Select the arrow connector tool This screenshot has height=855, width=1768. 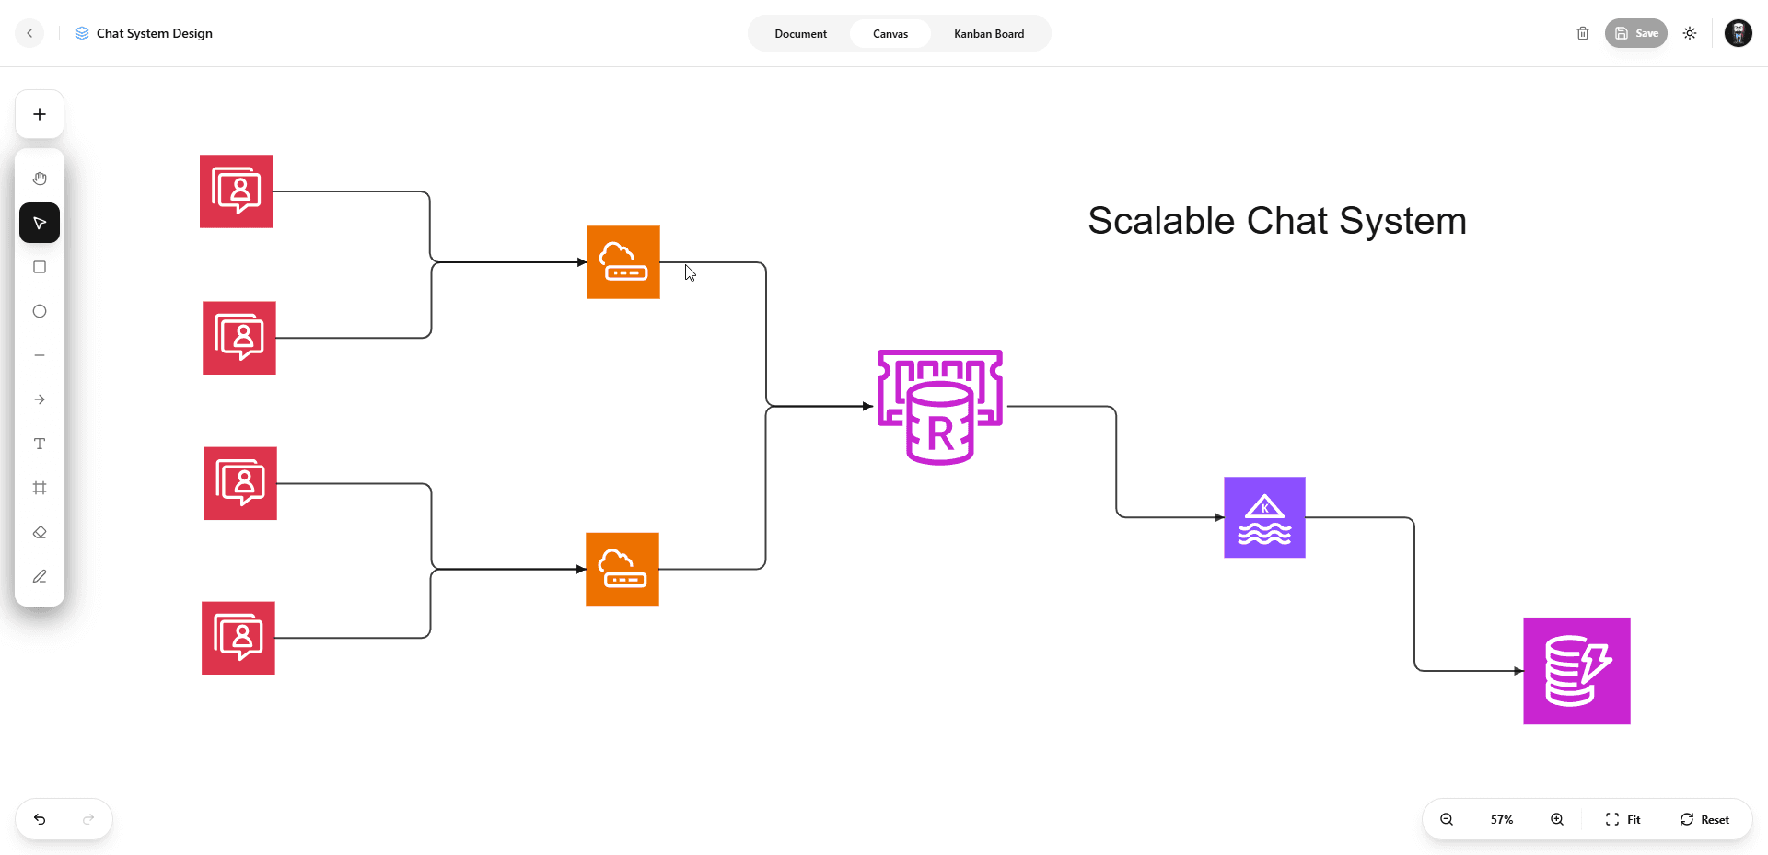click(x=40, y=399)
